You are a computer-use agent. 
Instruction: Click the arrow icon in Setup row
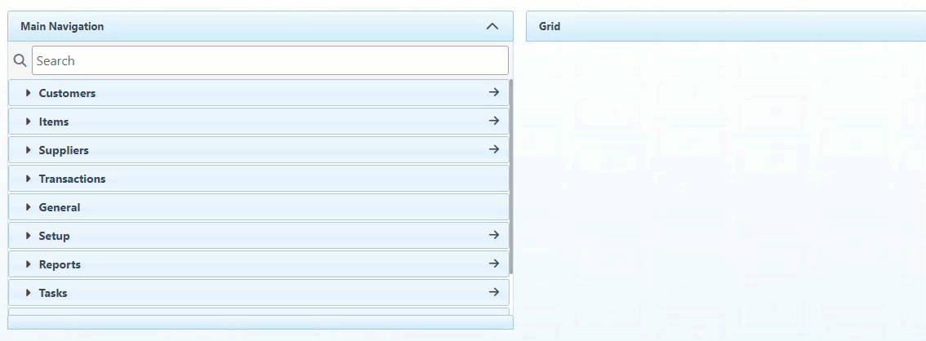493,236
